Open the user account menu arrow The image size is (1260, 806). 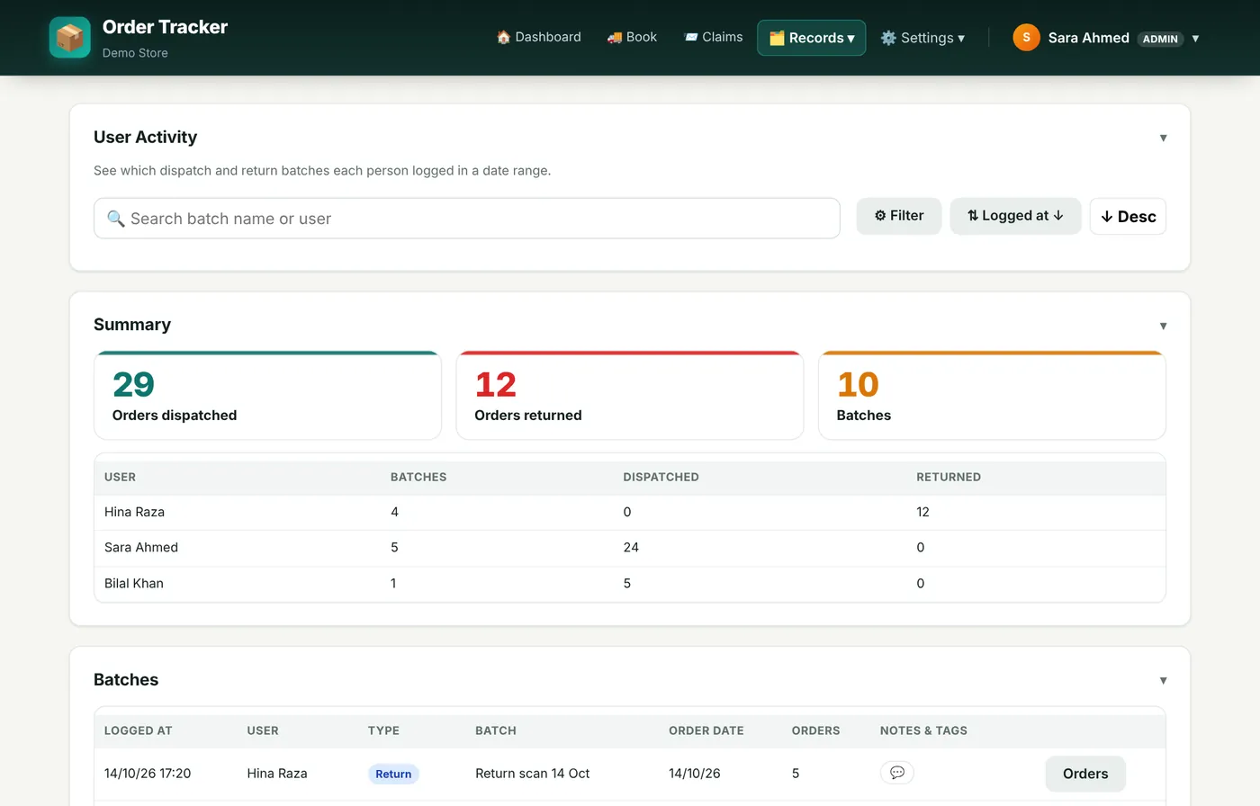click(1195, 39)
